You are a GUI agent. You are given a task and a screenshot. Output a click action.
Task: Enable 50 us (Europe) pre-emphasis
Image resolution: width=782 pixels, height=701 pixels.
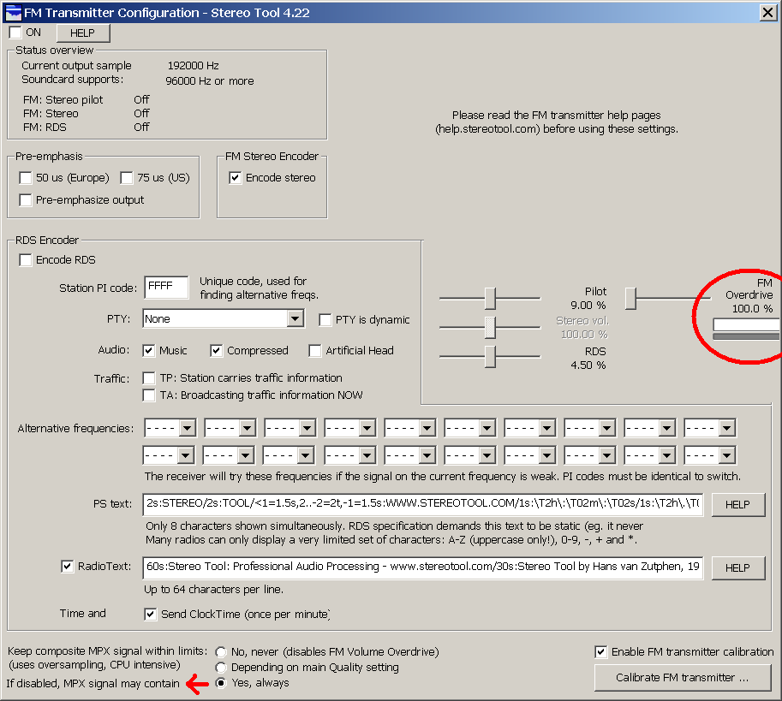[x=26, y=178]
